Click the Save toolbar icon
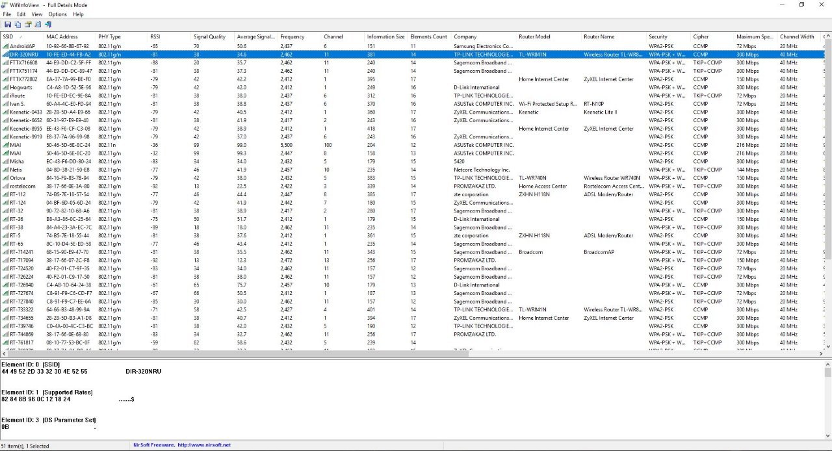The width and height of the screenshot is (832, 451). click(7, 25)
